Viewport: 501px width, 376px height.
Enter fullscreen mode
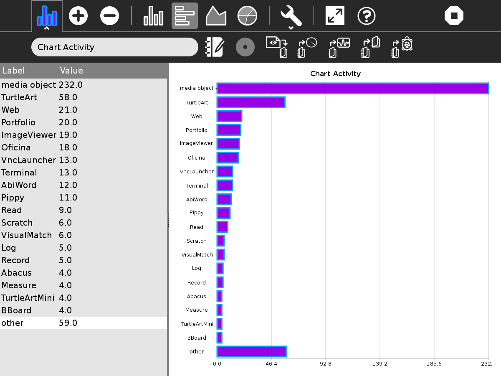tap(335, 16)
